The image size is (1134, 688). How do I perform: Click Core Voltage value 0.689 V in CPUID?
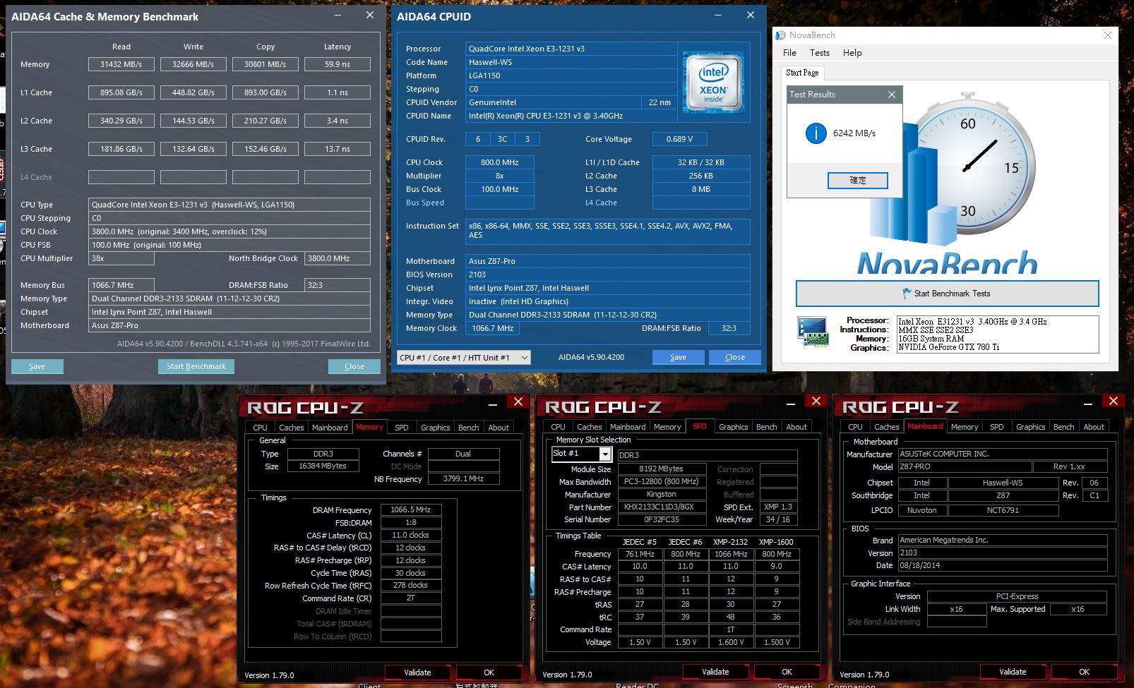679,139
